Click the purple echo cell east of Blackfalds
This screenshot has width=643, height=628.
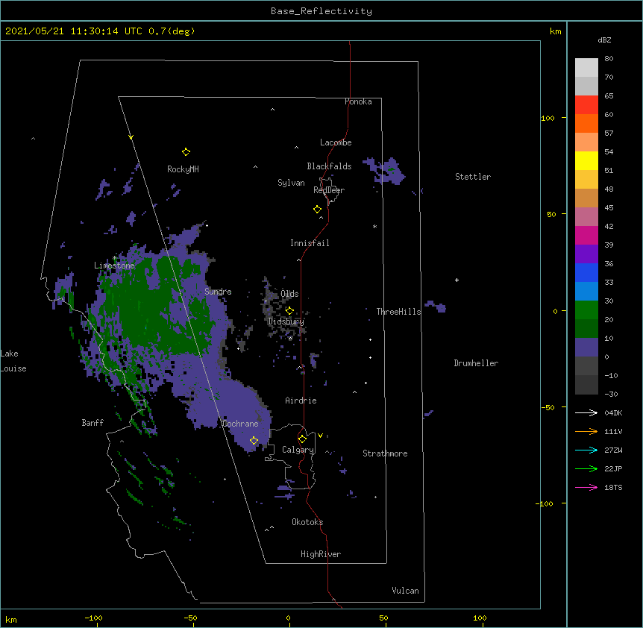click(x=388, y=172)
